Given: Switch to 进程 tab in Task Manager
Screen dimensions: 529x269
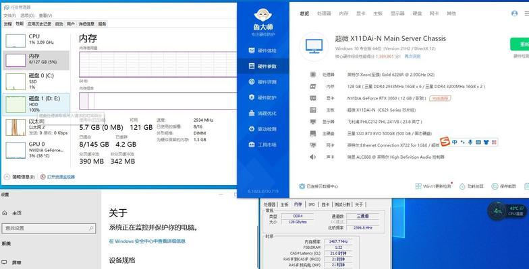Looking at the screenshot, I should (8, 24).
